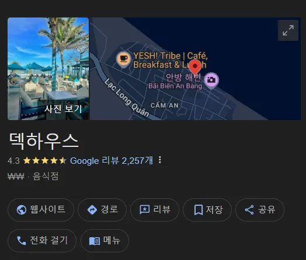Click the CẨM AN area label on map
Viewport: 306px width, 260px height.
point(165,106)
